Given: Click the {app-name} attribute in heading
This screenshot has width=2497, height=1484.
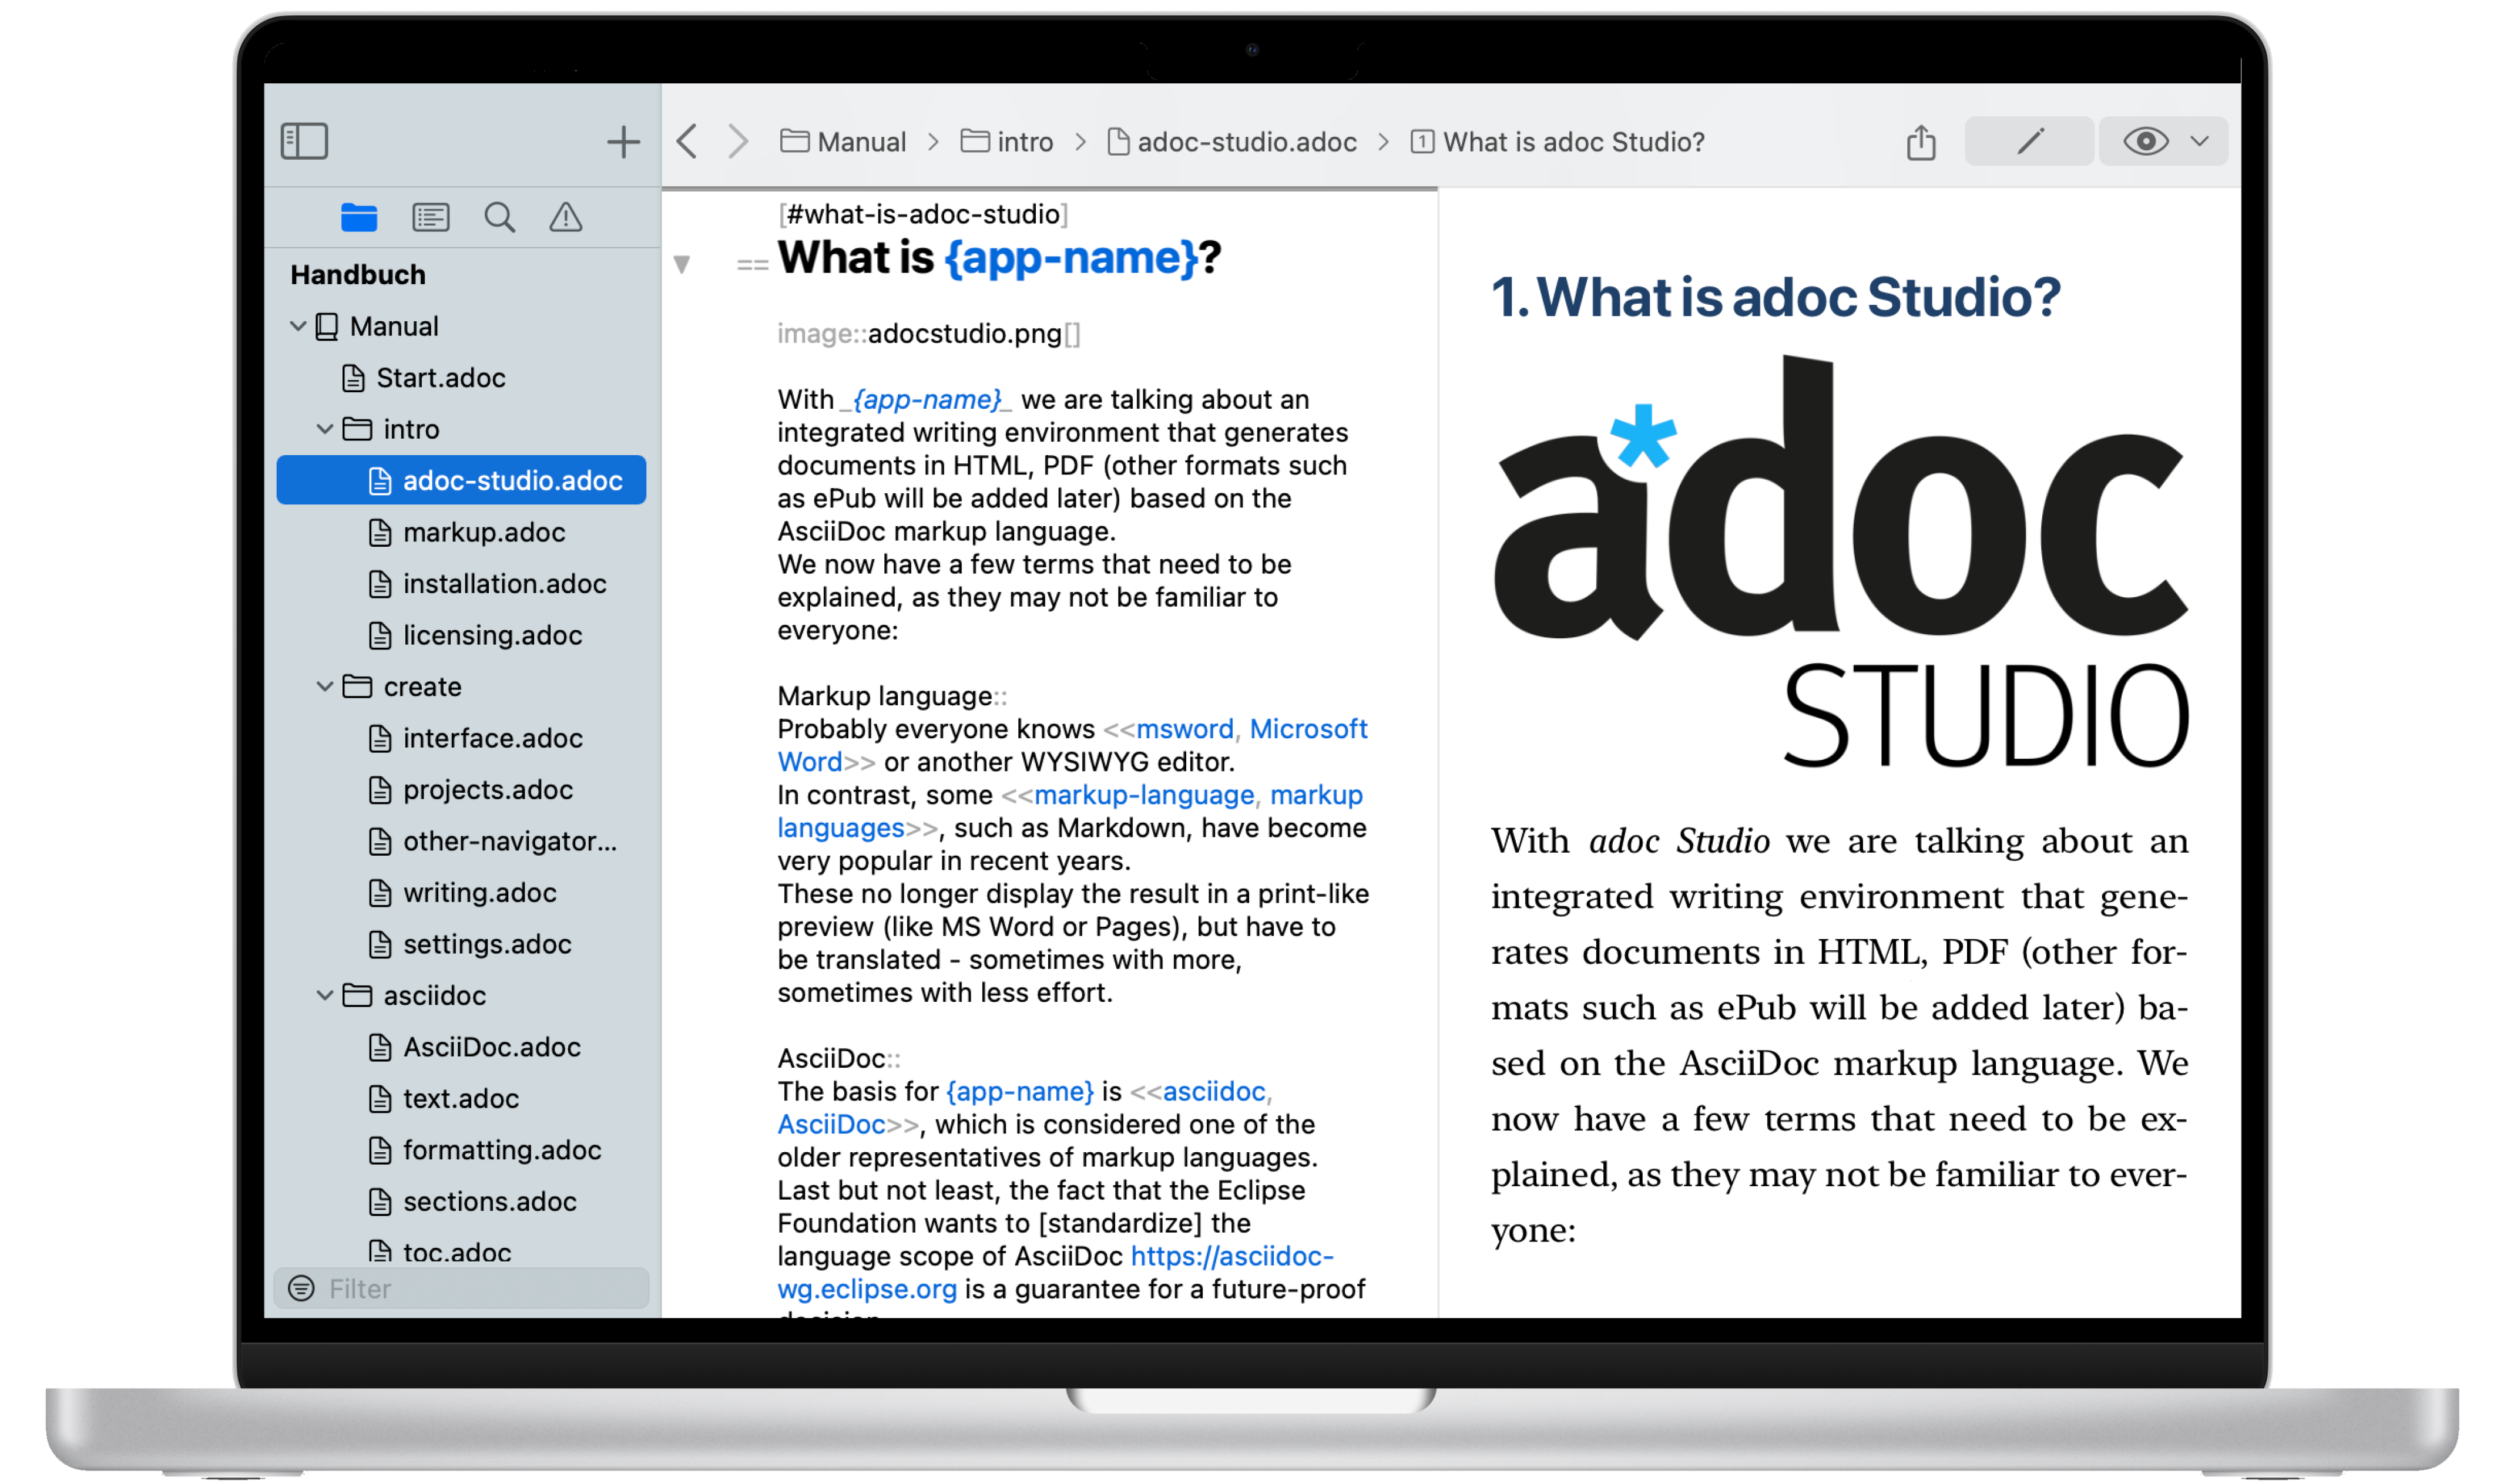Looking at the screenshot, I should (x=1070, y=258).
